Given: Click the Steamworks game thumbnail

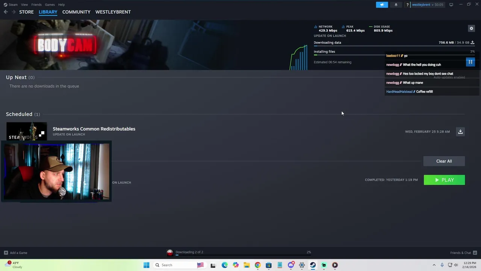Looking at the screenshot, I should (26, 131).
